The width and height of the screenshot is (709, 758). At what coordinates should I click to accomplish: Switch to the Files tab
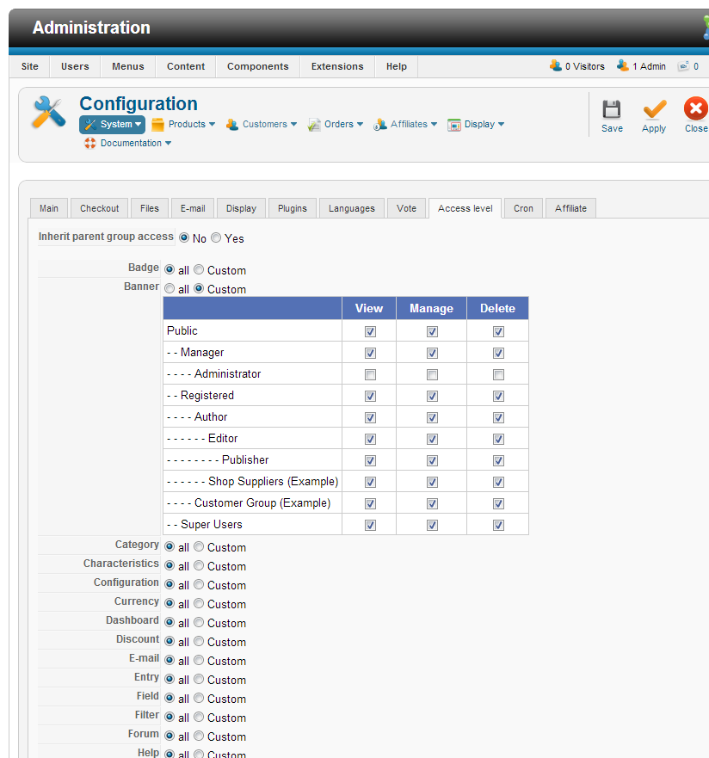(150, 208)
